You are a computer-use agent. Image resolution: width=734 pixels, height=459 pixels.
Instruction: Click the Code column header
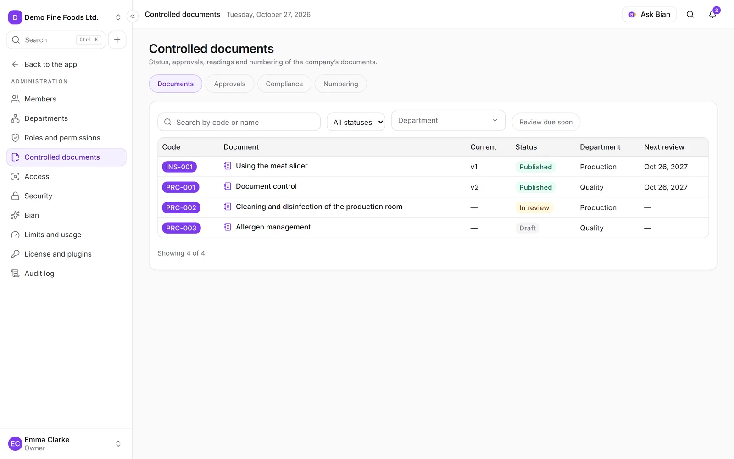pos(171,147)
